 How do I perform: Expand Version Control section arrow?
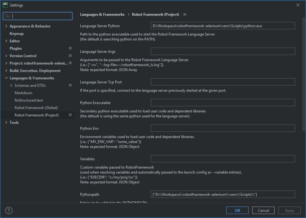6,56
